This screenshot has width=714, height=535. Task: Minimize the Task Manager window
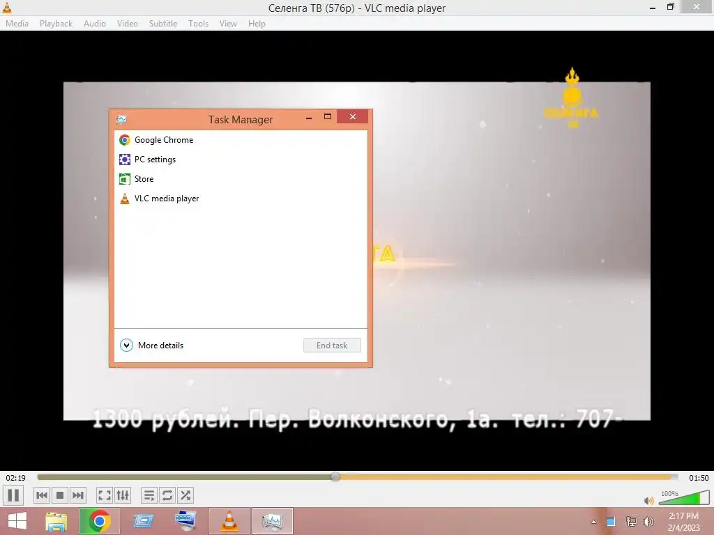(x=309, y=117)
